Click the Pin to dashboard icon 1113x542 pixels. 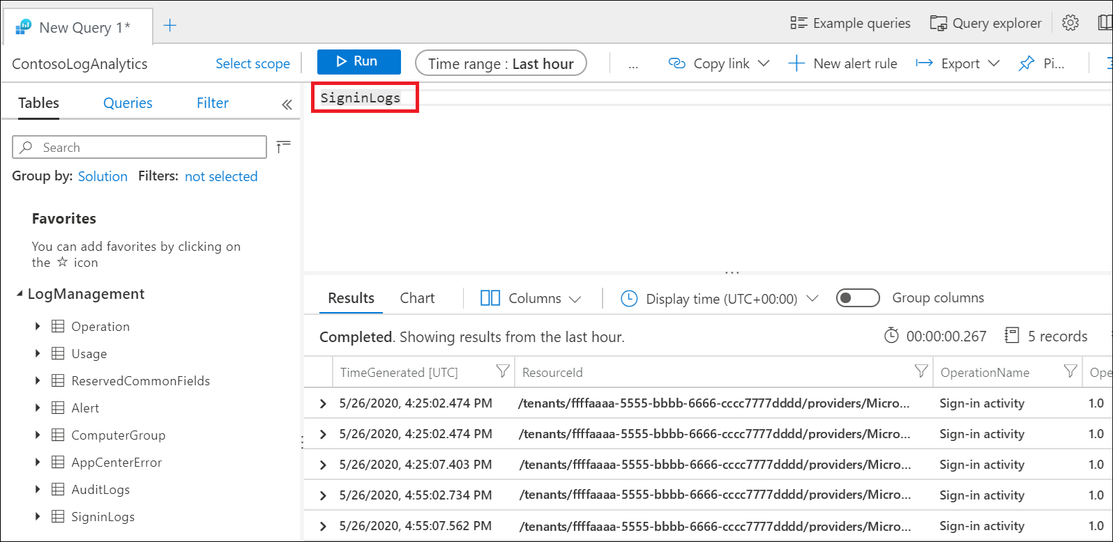point(1026,63)
